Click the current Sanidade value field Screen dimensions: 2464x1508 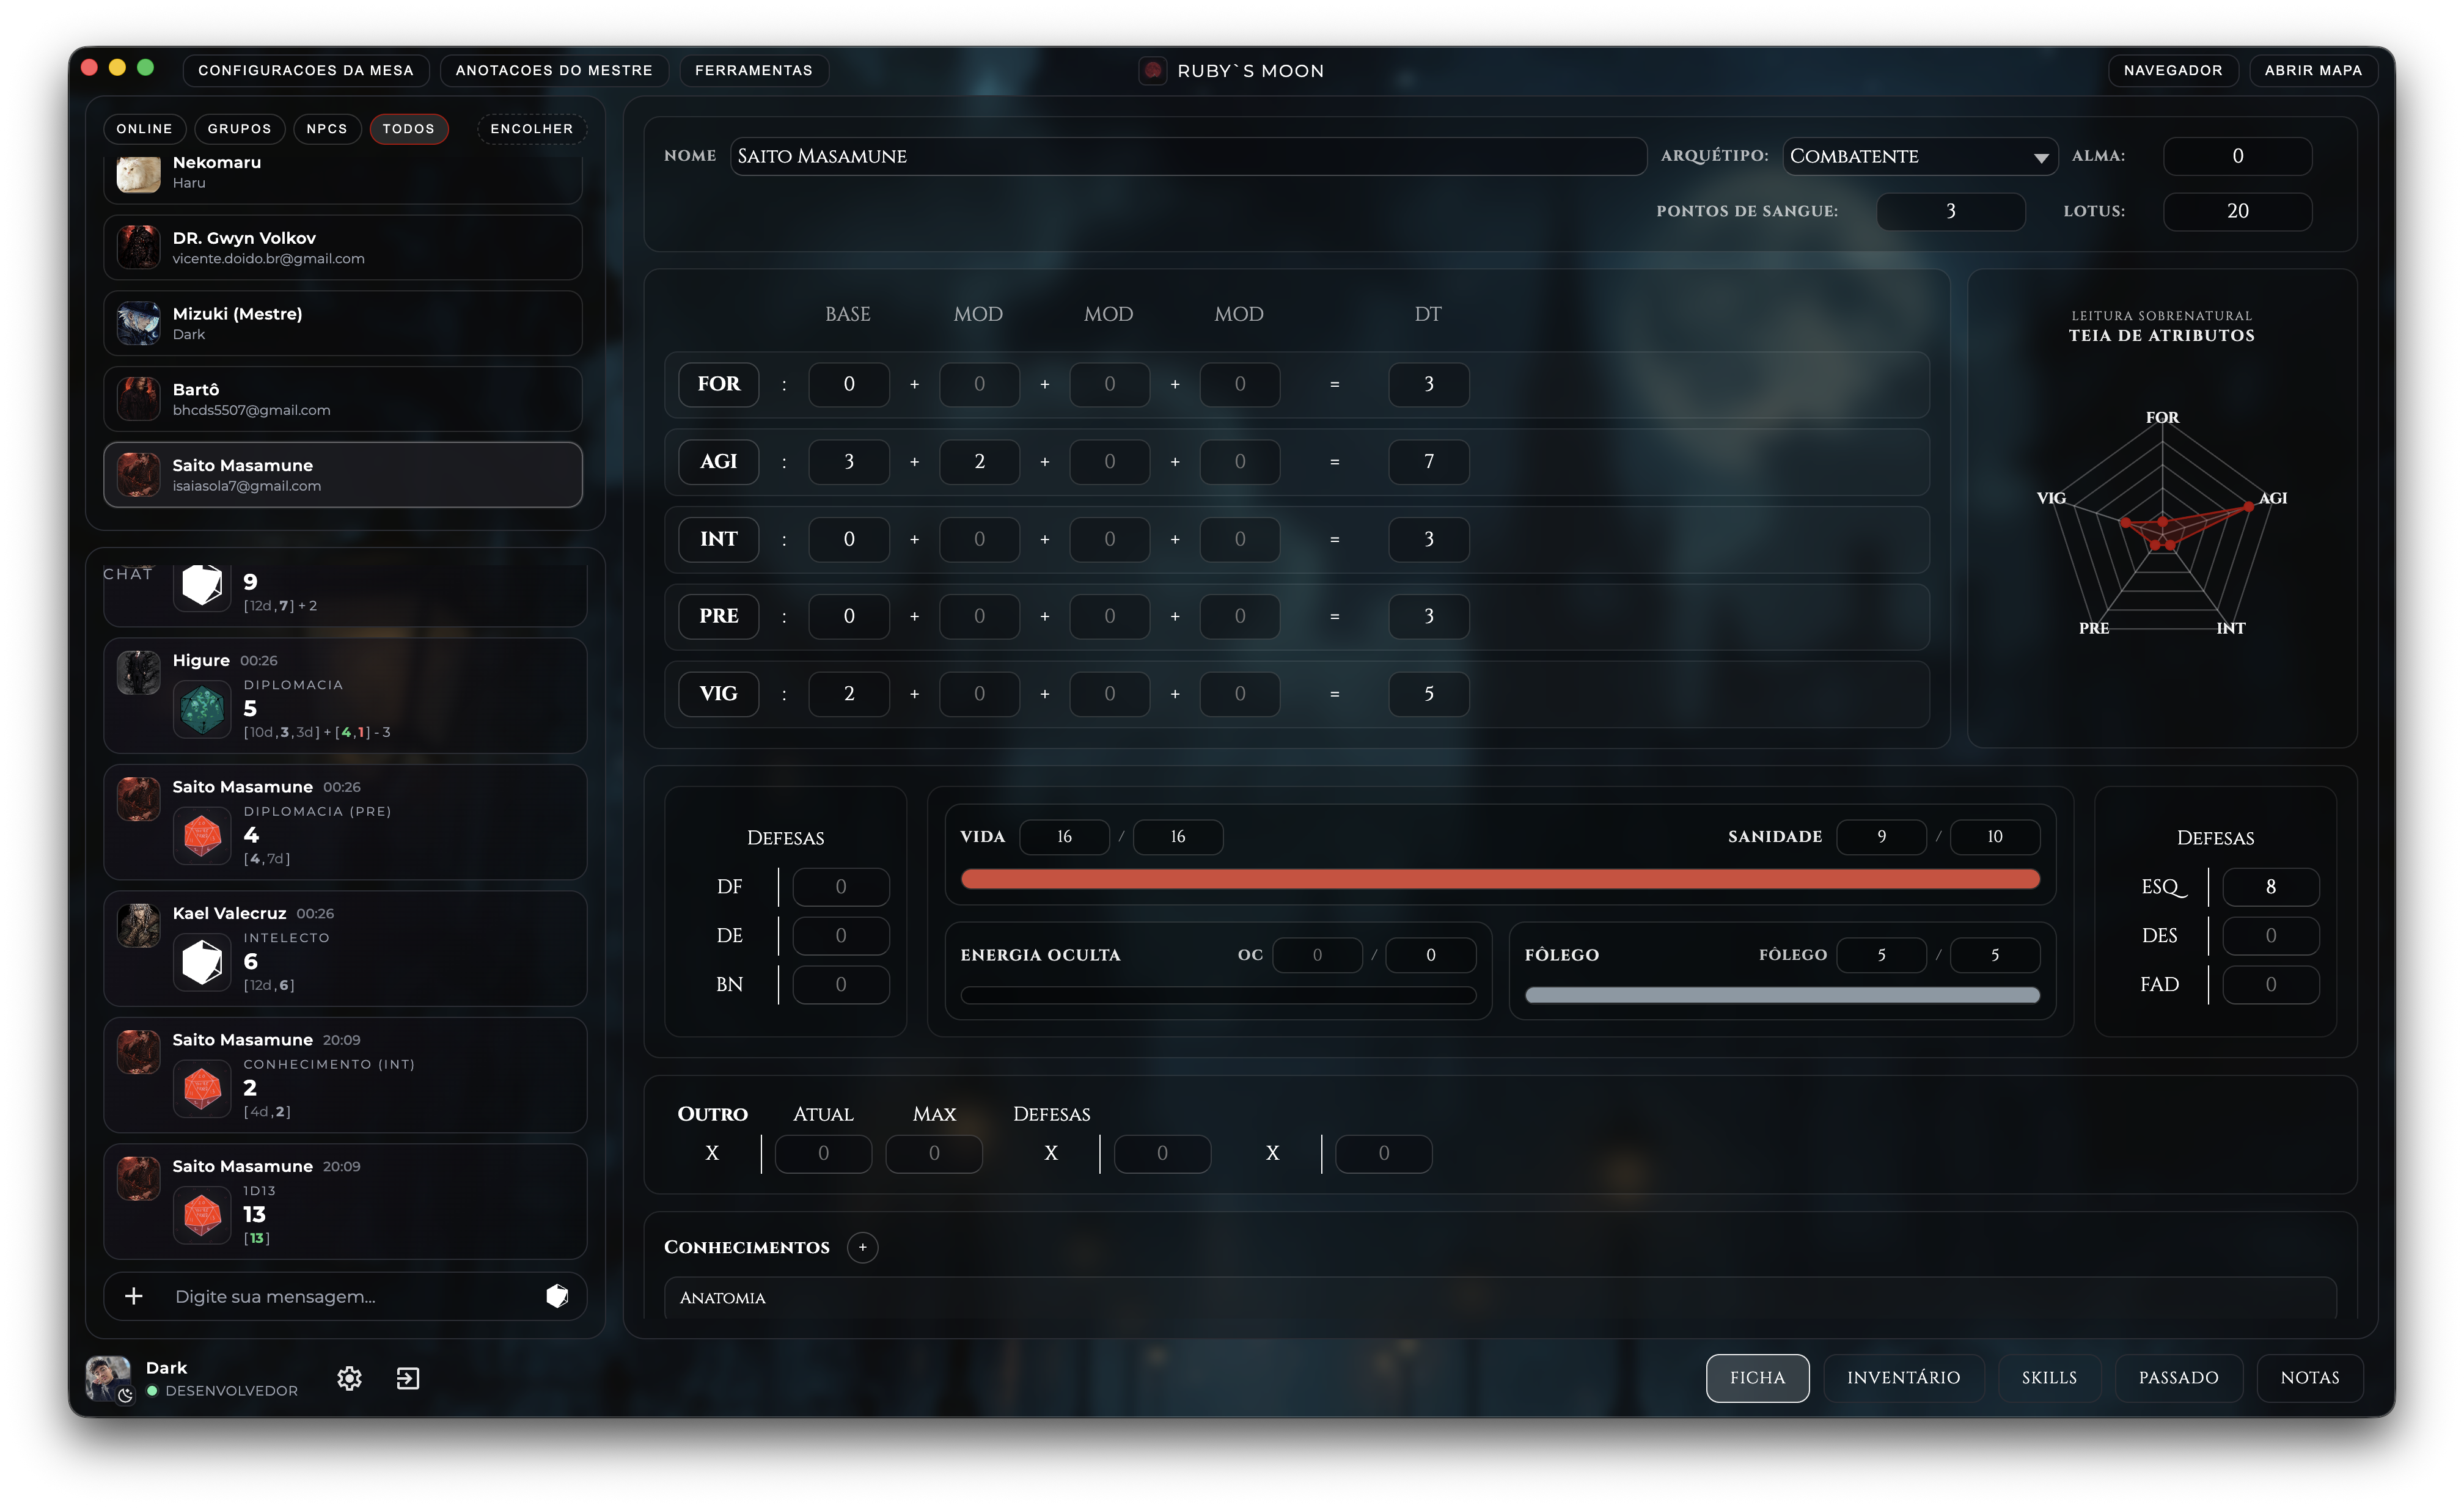[1881, 836]
